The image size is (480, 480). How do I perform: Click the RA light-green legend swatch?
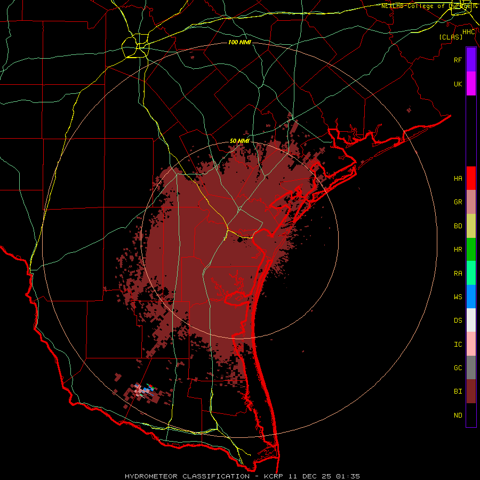471,273
